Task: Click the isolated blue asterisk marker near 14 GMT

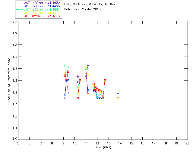Action: click(x=118, y=94)
